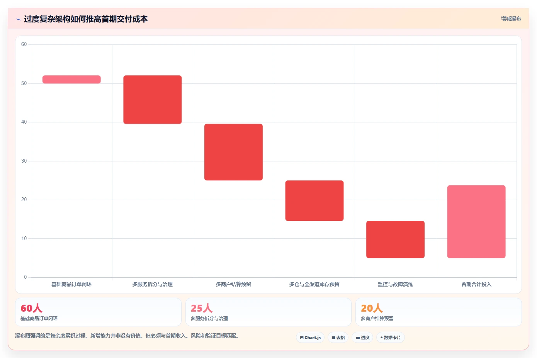Click the y-axis value 60
The height and width of the screenshot is (358, 537).
click(x=24, y=44)
